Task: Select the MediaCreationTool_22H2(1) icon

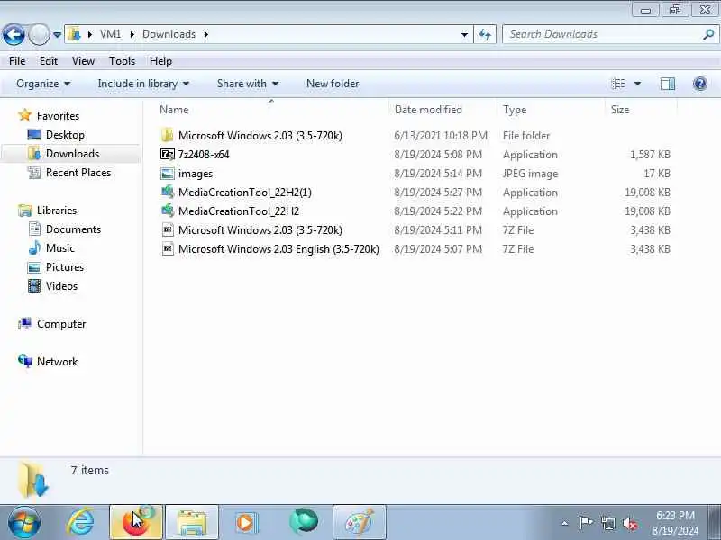Action: 168,192
